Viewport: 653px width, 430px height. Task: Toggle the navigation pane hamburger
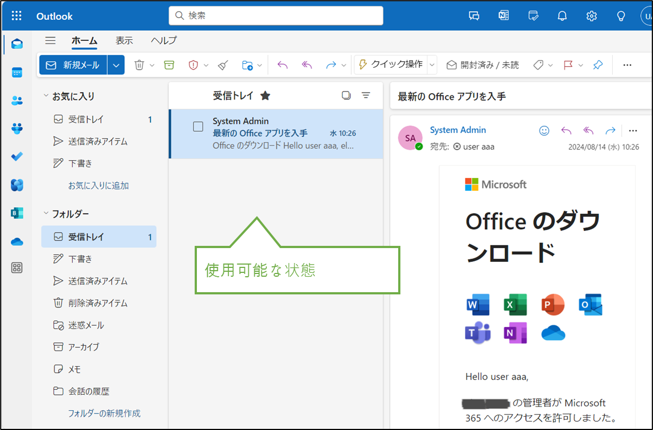(50, 40)
